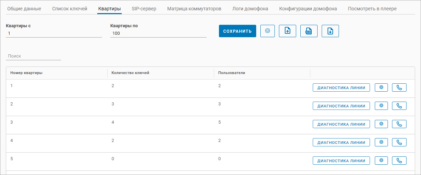Open gear settings for apartment 5
This screenshot has height=175, width=421.
381,161
